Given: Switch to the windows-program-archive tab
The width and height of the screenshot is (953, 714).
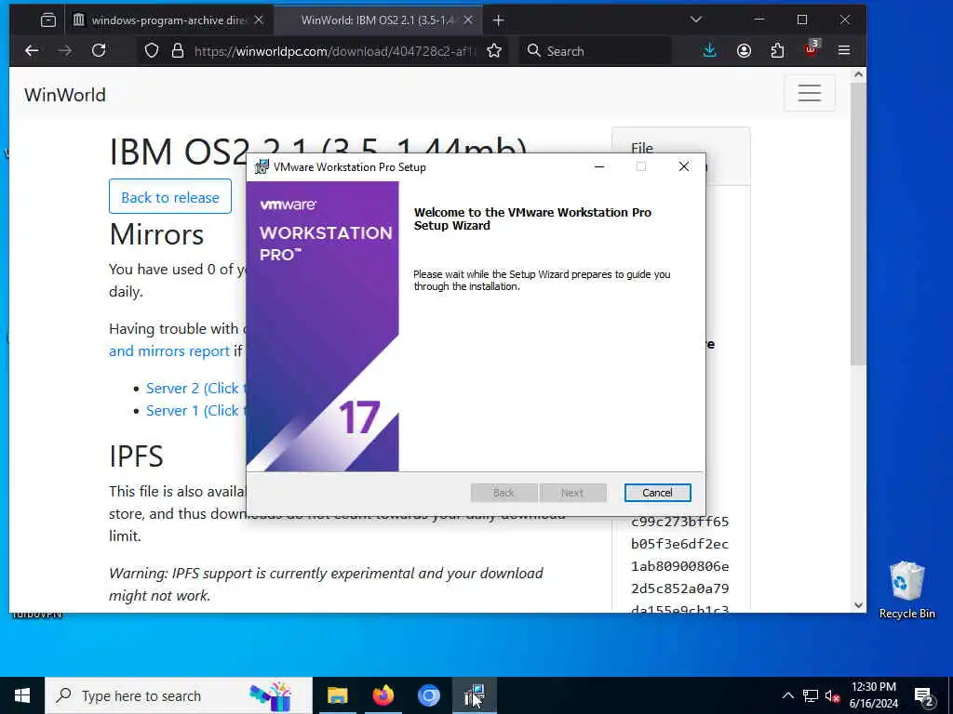Looking at the screenshot, I should [168, 20].
